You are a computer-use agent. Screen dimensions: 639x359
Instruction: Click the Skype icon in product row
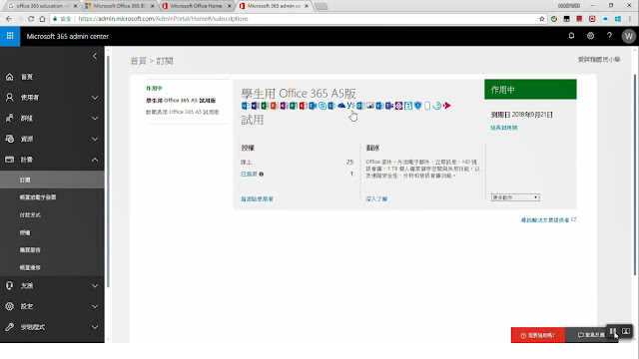click(x=322, y=106)
